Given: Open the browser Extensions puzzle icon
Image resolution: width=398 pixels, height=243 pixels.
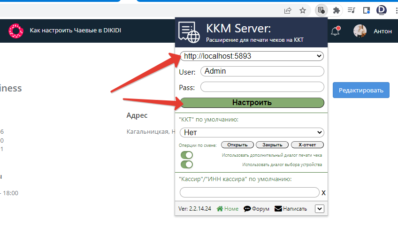Looking at the screenshot, I should [x=337, y=10].
